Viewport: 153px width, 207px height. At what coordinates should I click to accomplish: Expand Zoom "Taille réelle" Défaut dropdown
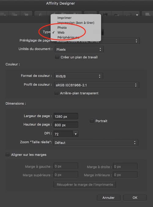pyautogui.click(x=96, y=143)
